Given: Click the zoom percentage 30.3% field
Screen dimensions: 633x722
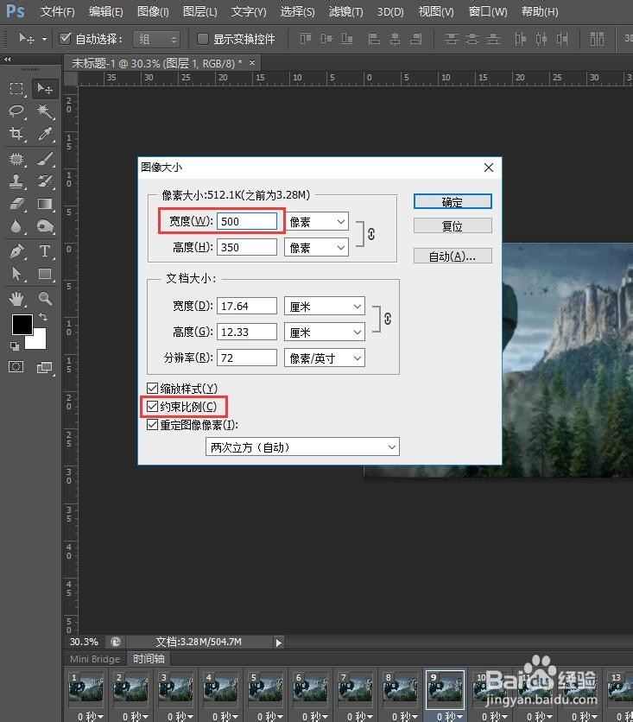Looking at the screenshot, I should pyautogui.click(x=85, y=642).
